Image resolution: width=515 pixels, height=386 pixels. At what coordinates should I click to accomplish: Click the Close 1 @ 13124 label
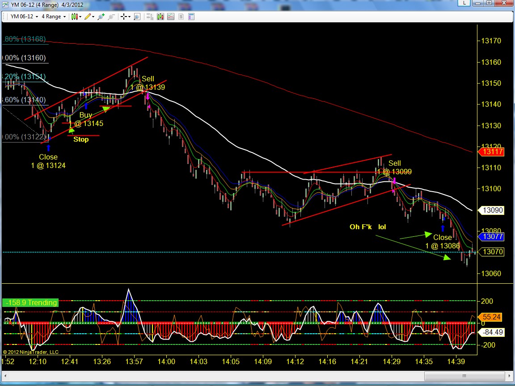[x=48, y=161]
